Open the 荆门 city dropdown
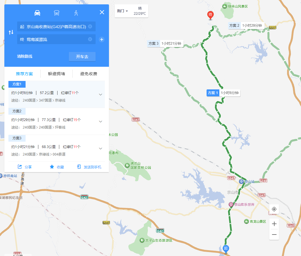The width and height of the screenshot is (301, 256). click(x=123, y=11)
